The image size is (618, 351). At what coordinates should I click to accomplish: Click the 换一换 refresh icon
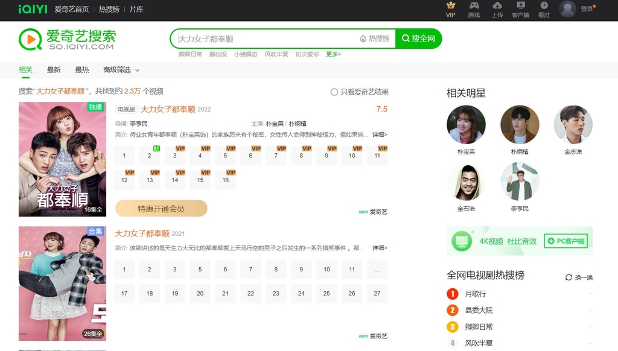pos(569,277)
